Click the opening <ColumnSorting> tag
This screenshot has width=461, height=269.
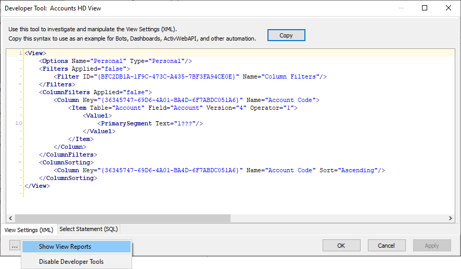(67, 162)
